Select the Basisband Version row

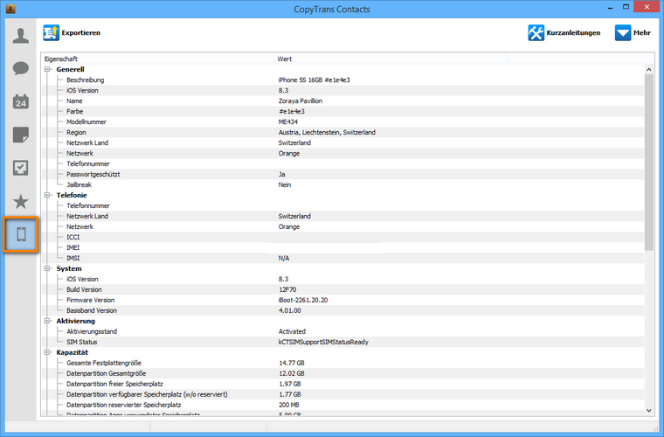(343, 310)
